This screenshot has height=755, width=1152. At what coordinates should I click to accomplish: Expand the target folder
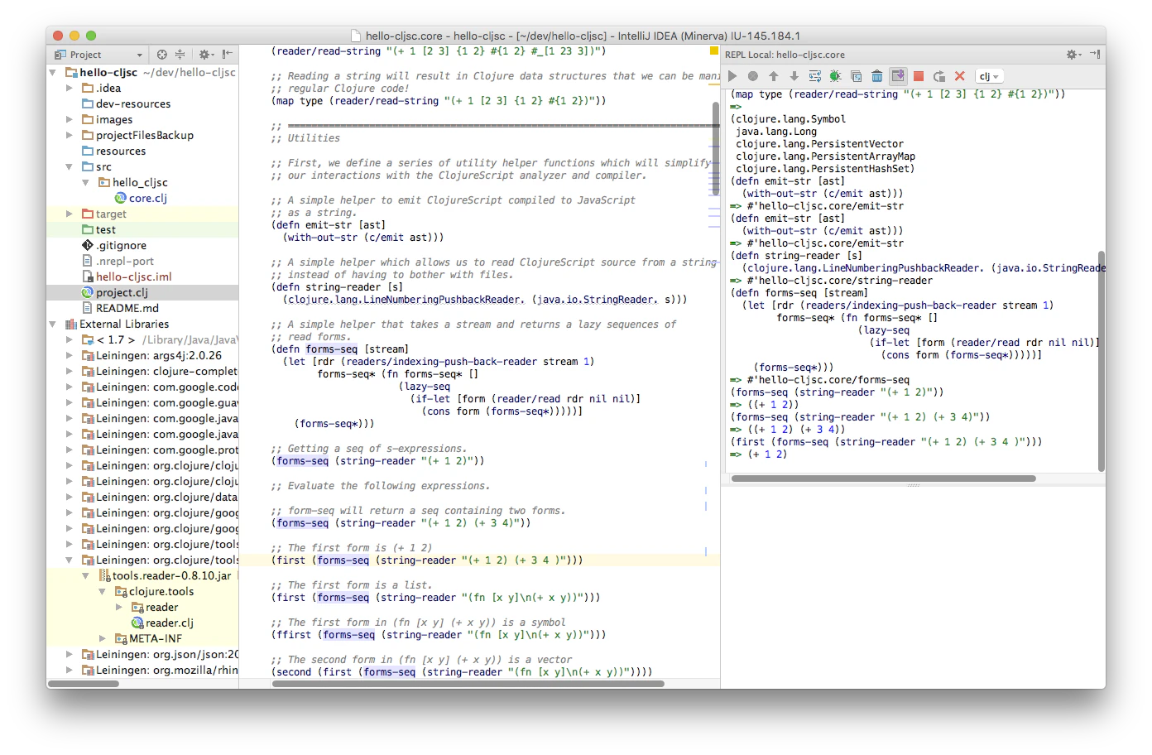70,214
